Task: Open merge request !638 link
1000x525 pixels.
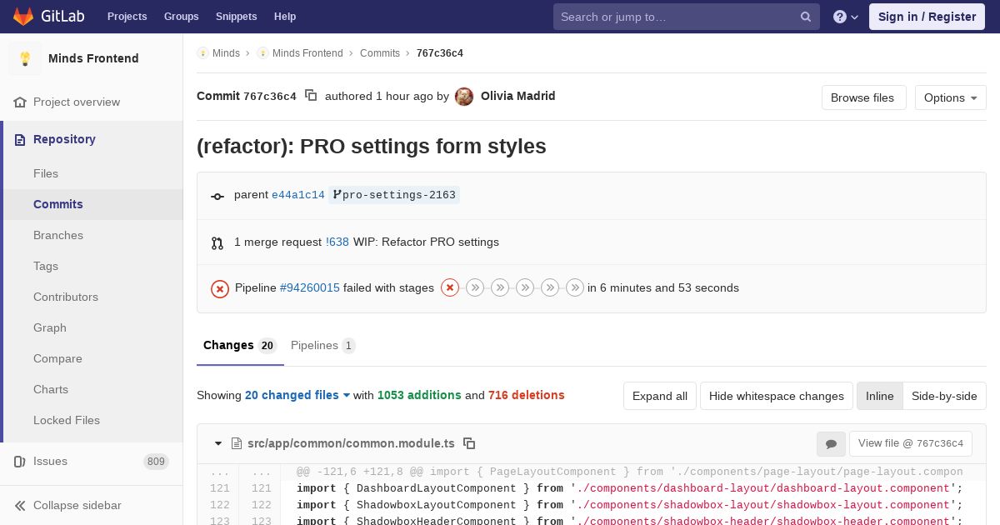Action: pos(337,242)
